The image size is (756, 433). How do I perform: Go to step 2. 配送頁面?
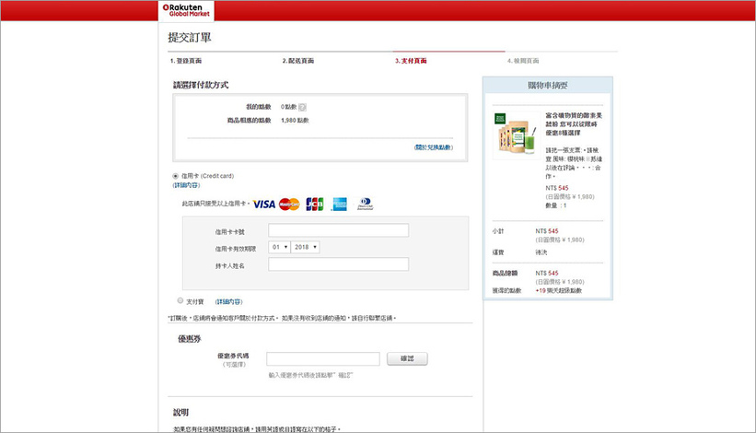[x=297, y=61]
